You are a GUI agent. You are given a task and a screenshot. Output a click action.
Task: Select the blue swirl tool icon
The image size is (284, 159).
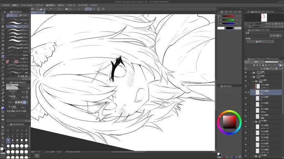click(x=3, y=108)
